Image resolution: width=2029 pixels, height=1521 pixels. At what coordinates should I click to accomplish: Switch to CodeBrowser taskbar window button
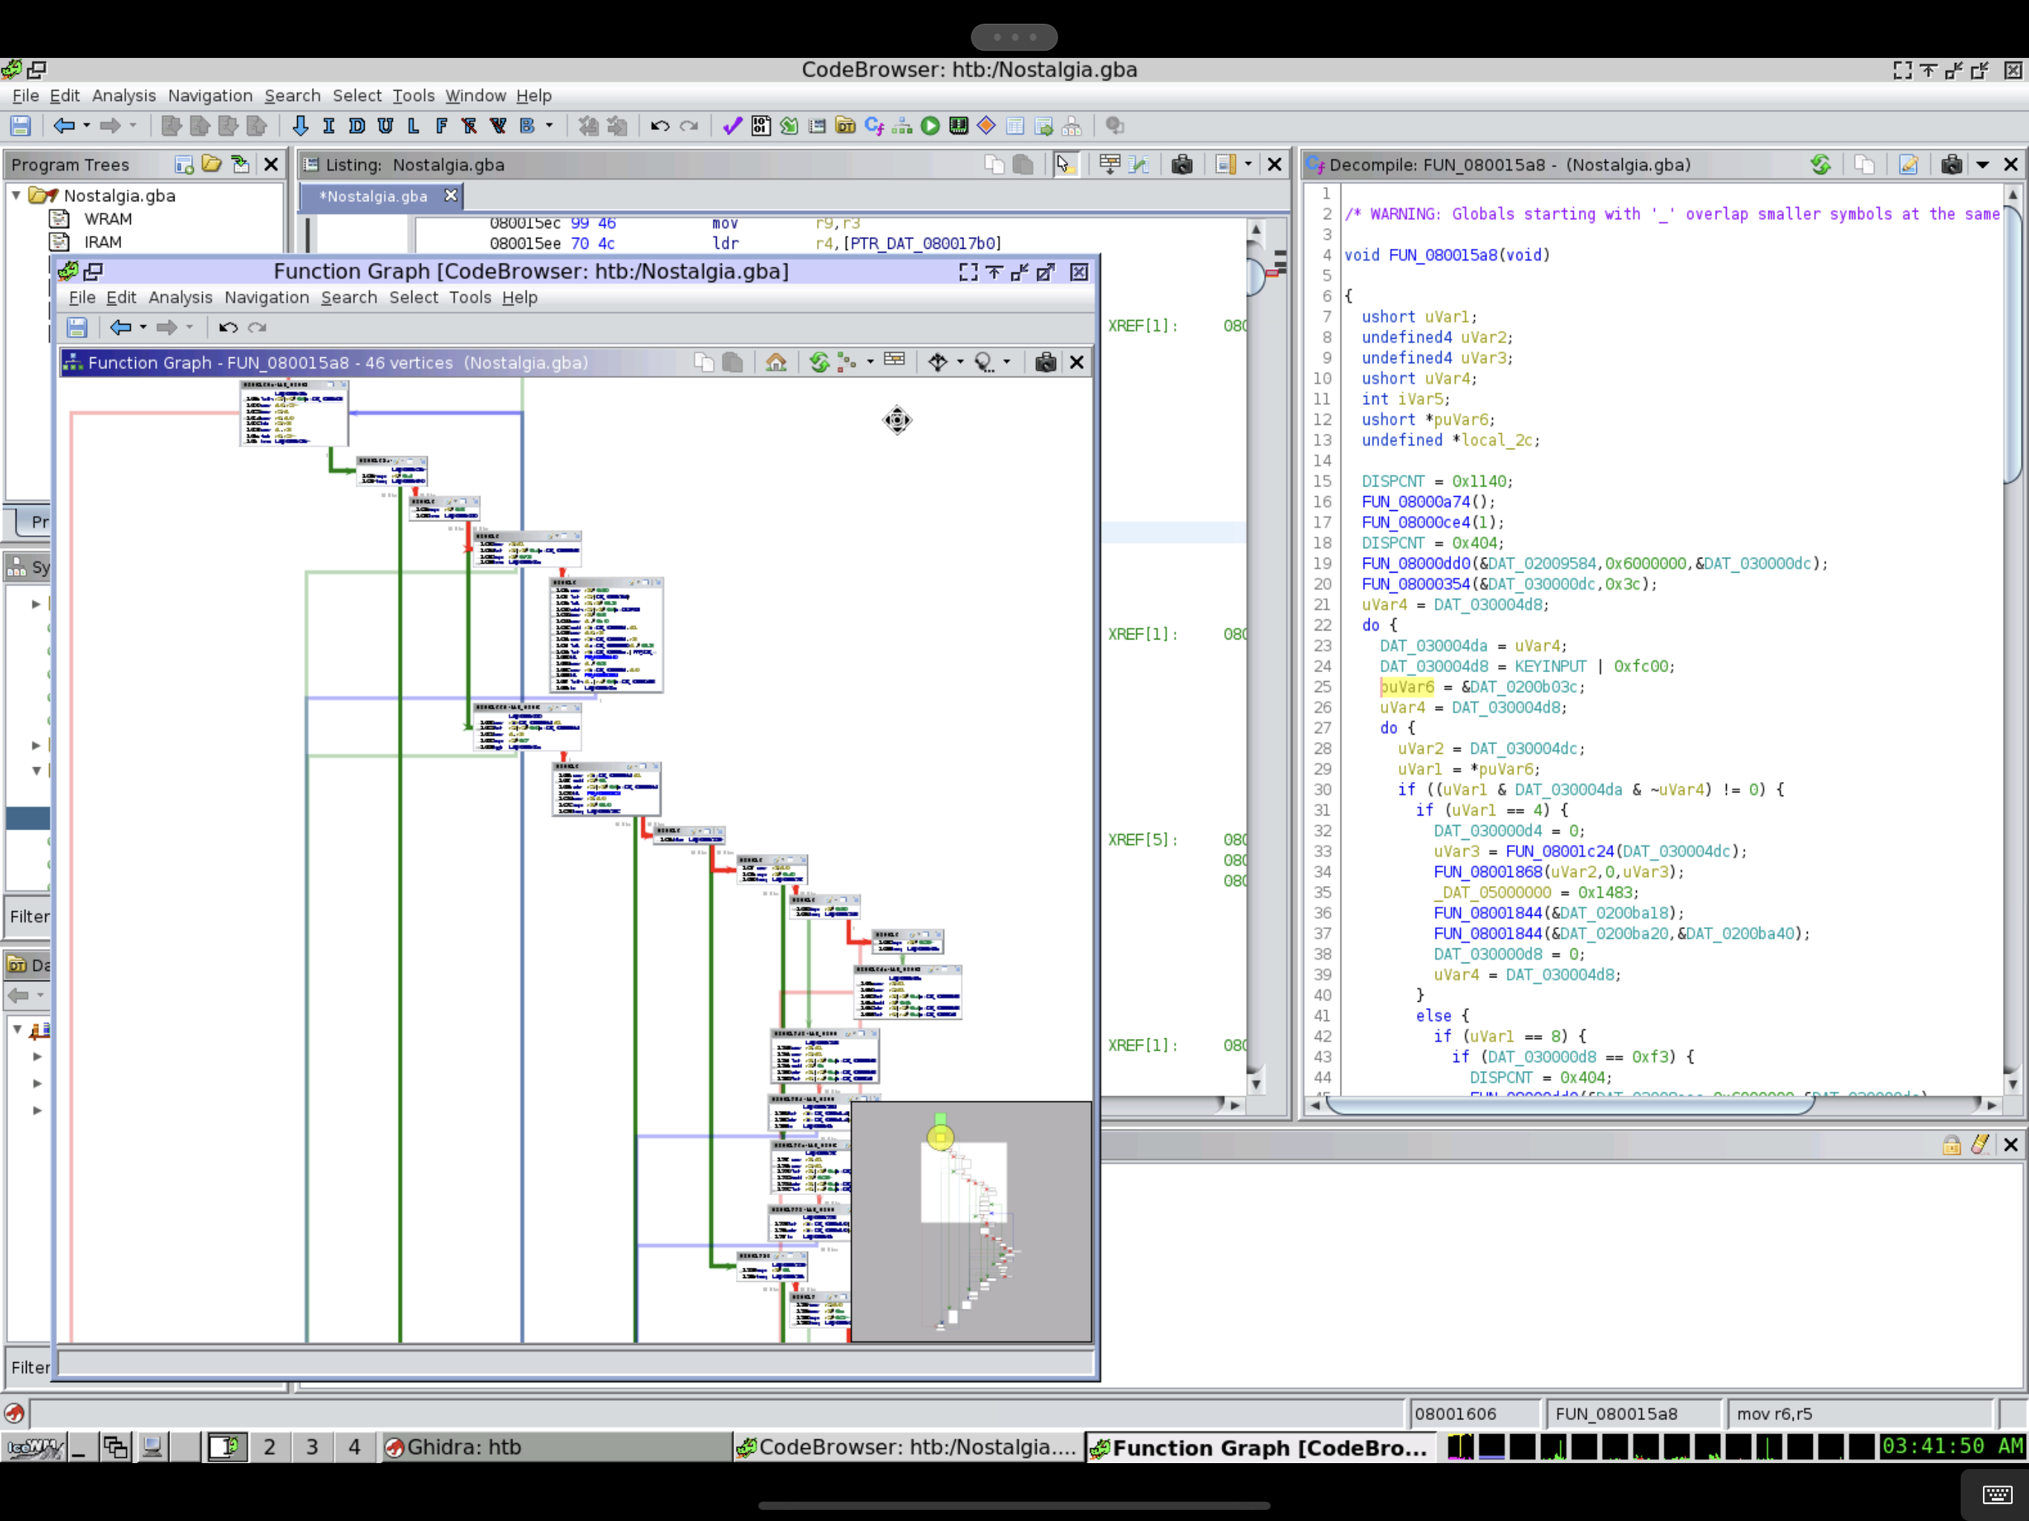coord(909,1447)
